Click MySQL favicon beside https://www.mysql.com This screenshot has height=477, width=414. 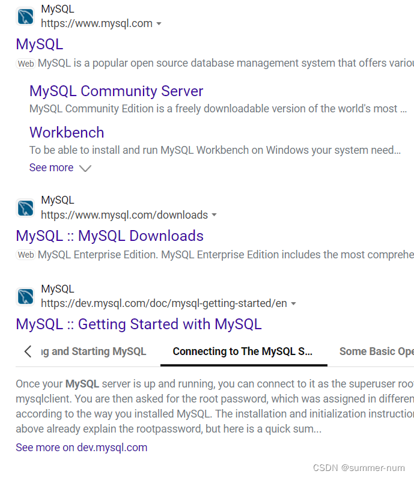26,16
